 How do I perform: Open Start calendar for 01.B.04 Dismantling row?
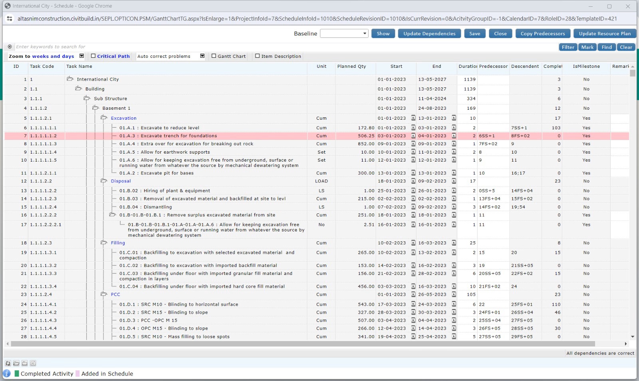pyautogui.click(x=413, y=207)
